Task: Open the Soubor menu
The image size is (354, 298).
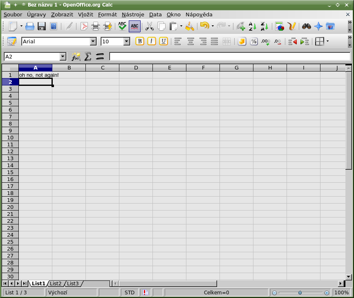Action: pyautogui.click(x=13, y=15)
